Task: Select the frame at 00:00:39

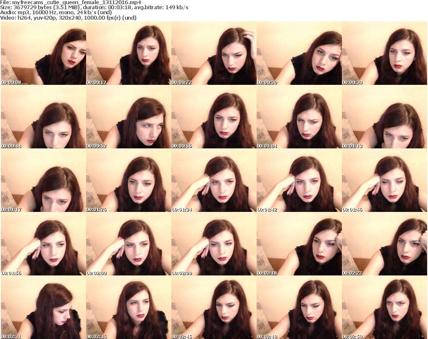Action: click(x=385, y=53)
